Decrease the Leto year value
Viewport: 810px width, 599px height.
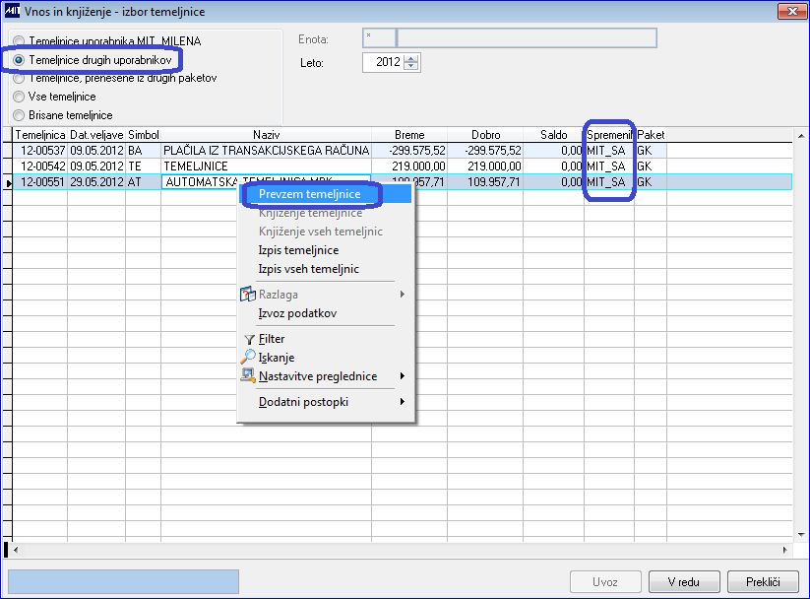pyautogui.click(x=411, y=66)
